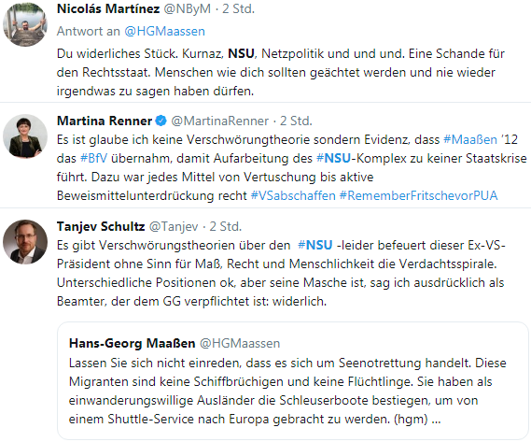Open the quoted Hans-Georg Maaßen tweet

point(293,380)
